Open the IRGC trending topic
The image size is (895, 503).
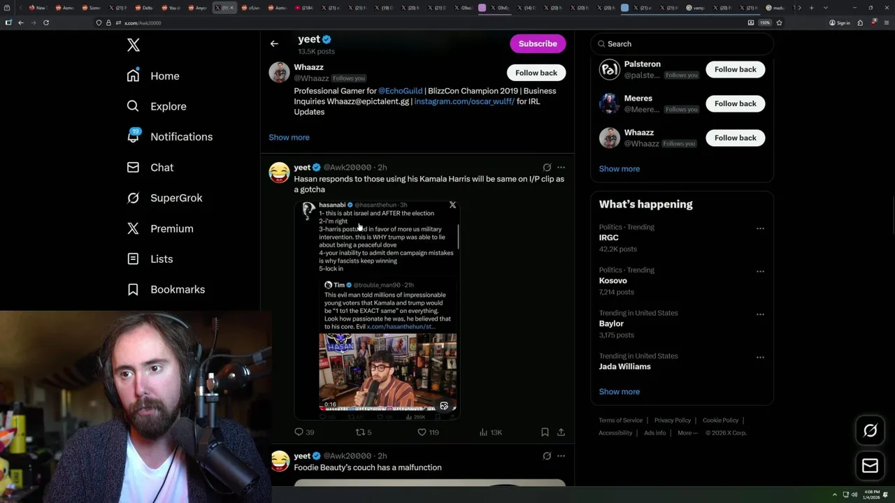pos(608,238)
